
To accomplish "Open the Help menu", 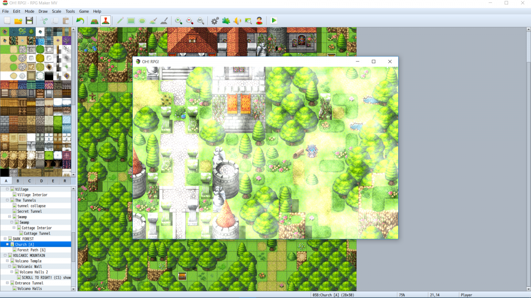I will pyautogui.click(x=97, y=11).
